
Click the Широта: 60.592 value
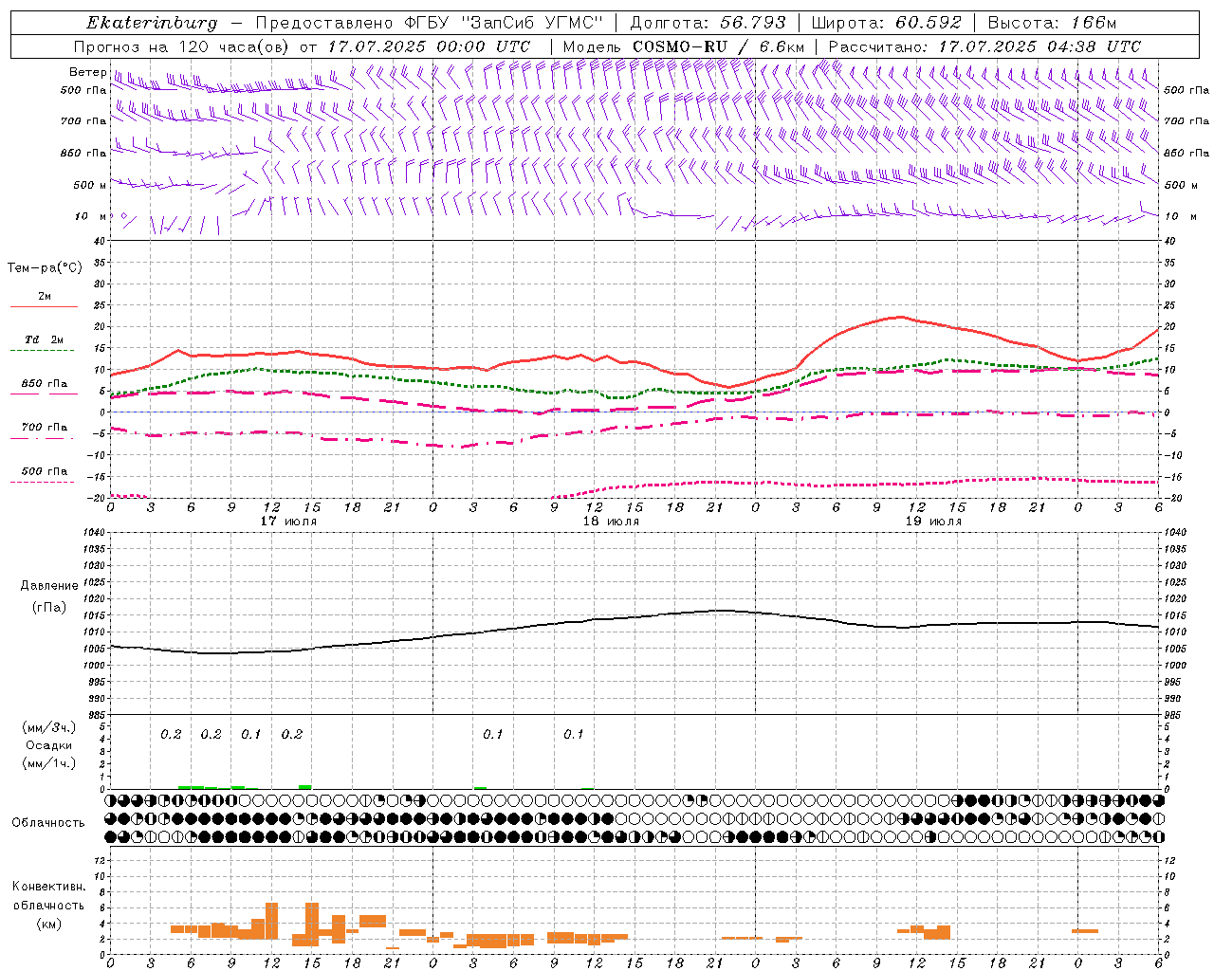pyautogui.click(x=887, y=23)
